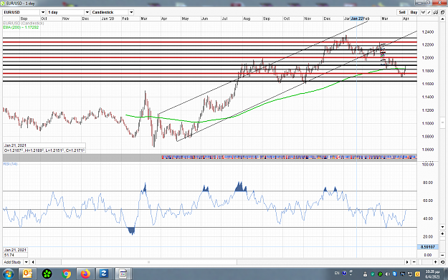The width and height of the screenshot is (448, 280).
Task: Click the green shield antivirus tray icon
Action: click(x=373, y=274)
